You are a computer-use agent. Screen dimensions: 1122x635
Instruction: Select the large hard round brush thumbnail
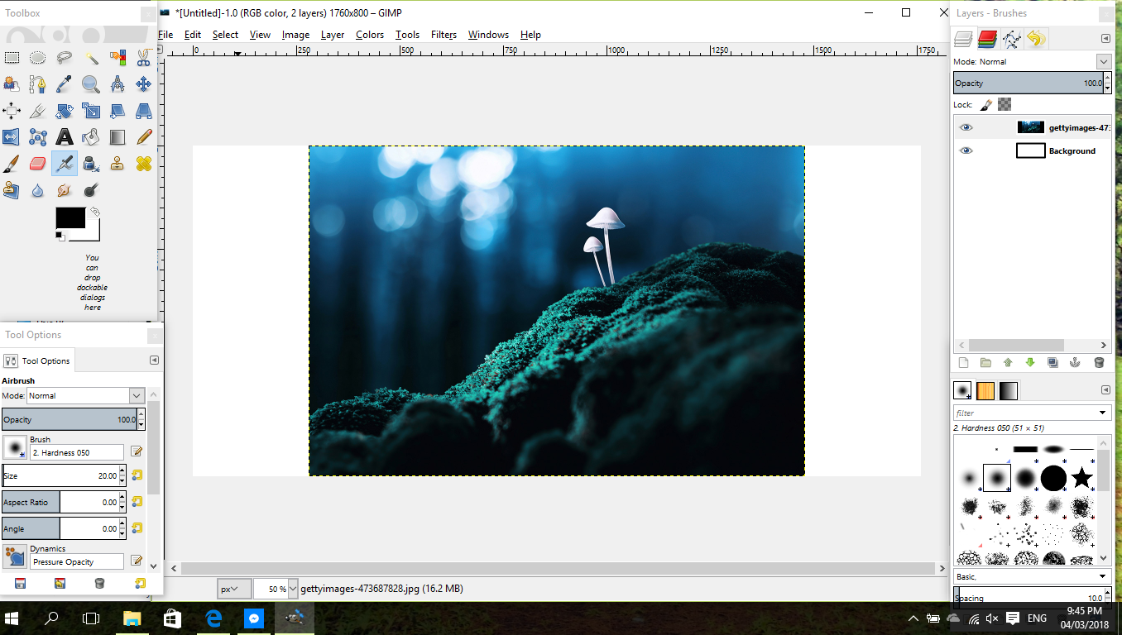(x=1053, y=478)
